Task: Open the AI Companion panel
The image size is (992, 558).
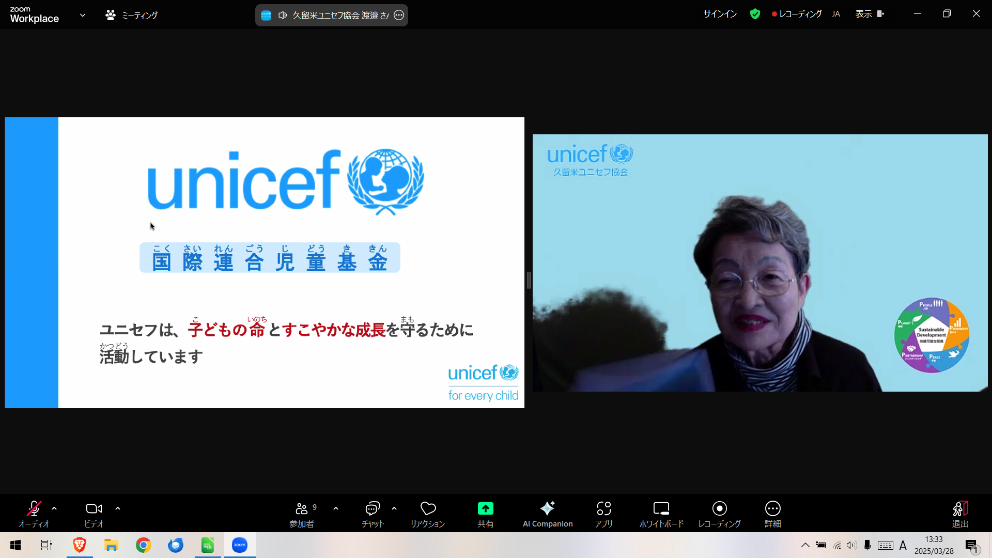Action: 548,514
